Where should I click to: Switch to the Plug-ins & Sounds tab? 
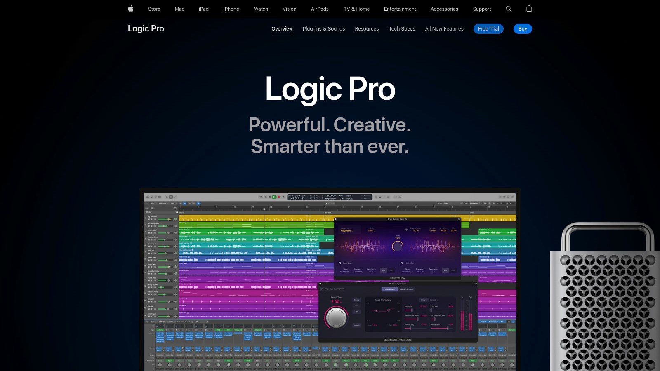pyautogui.click(x=324, y=29)
